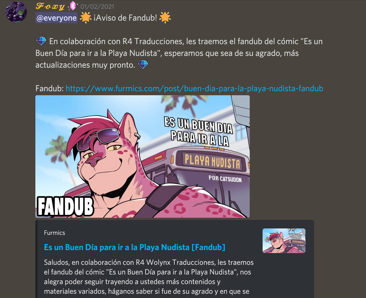Viewport: 366px width, 298px height.
Task: Open the embed title Es un Buen Día link
Action: point(135,247)
